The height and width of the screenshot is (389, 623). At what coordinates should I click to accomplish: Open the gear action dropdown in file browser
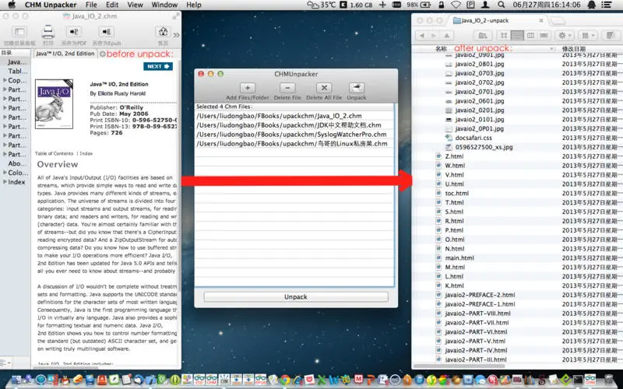tap(564, 35)
